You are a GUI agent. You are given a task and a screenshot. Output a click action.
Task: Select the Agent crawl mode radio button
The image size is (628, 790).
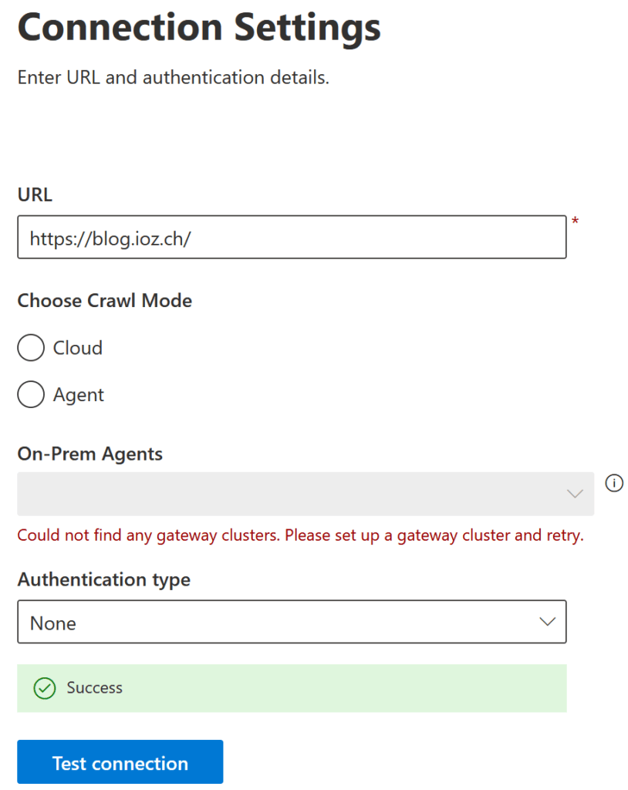tap(31, 394)
